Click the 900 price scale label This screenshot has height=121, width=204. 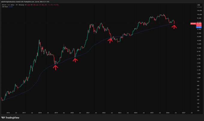click(x=198, y=81)
